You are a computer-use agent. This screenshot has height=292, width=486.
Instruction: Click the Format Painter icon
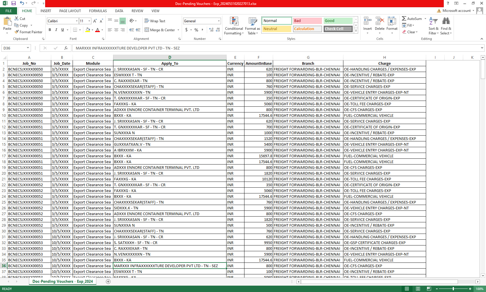(x=17, y=32)
